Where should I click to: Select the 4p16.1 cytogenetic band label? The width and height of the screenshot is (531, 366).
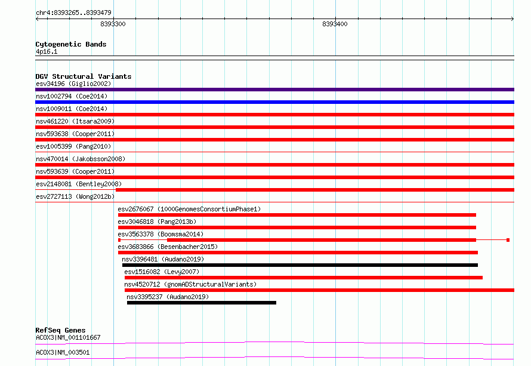pos(47,51)
